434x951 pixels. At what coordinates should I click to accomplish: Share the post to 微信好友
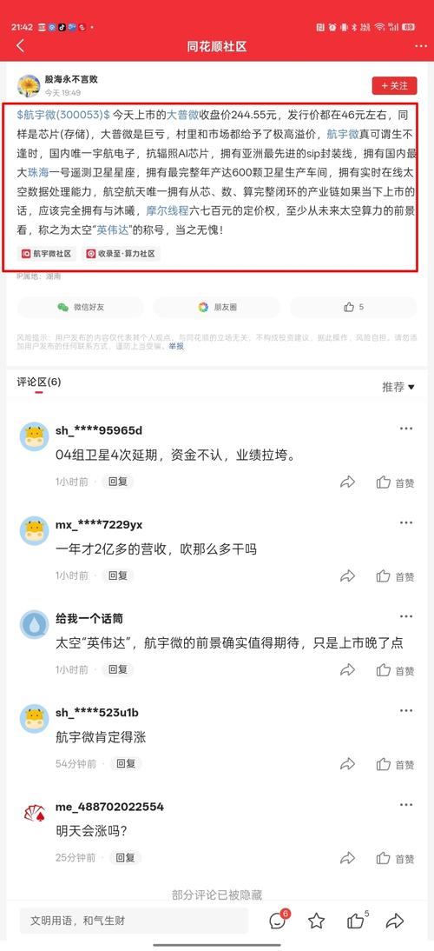(x=81, y=307)
